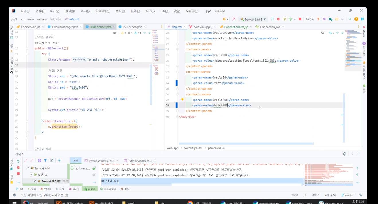The width and height of the screenshot is (378, 204).
Task: Toggle the Services tool window button
Action: pyautogui.click(x=89, y=189)
